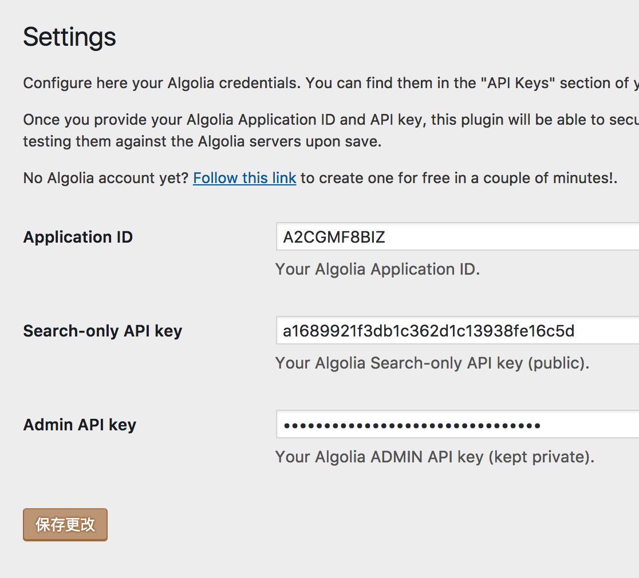Click the 'Admin API key' label
The height and width of the screenshot is (578, 639).
click(80, 425)
